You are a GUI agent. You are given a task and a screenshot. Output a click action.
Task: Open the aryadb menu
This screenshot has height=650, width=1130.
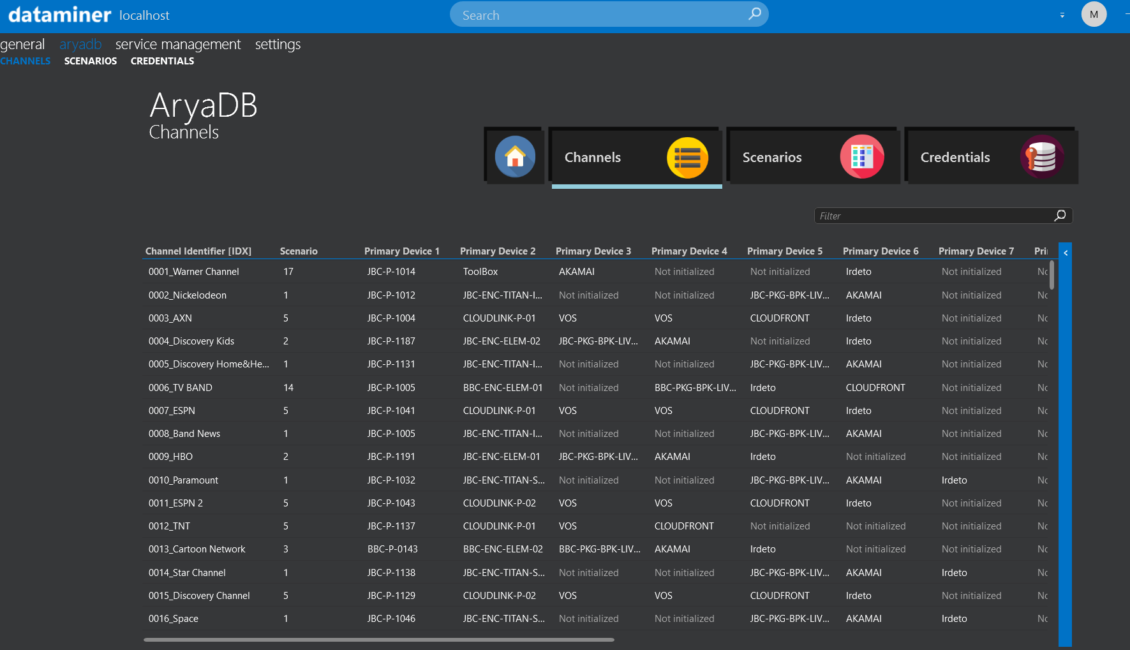coord(80,45)
